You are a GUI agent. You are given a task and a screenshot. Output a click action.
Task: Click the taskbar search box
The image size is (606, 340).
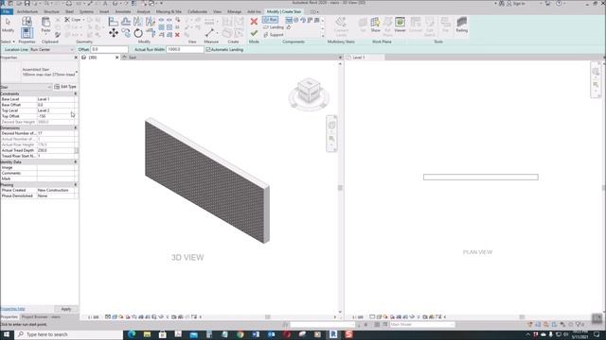pyautogui.click(x=69, y=334)
